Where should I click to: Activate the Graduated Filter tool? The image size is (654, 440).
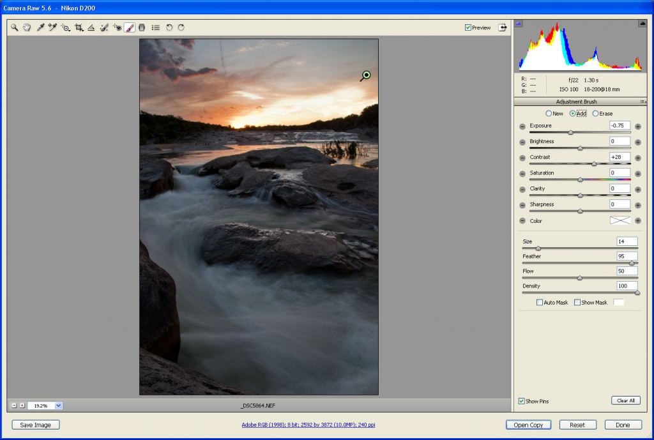142,27
